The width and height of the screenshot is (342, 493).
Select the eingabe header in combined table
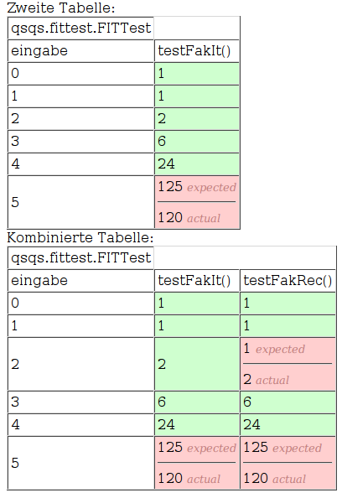(x=80, y=280)
